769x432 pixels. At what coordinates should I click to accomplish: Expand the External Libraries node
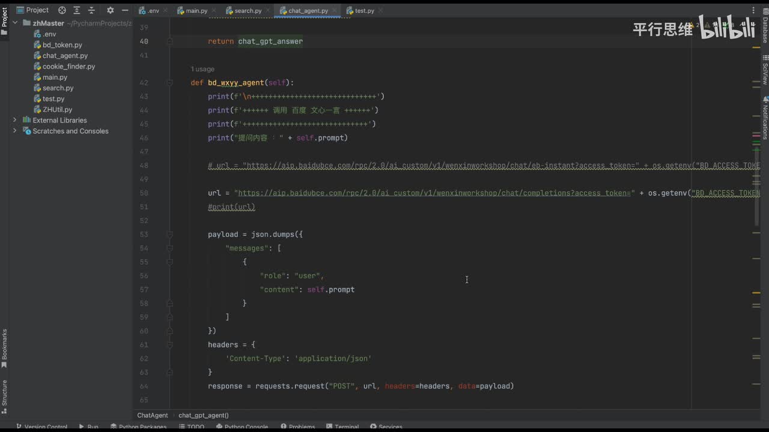pos(15,120)
